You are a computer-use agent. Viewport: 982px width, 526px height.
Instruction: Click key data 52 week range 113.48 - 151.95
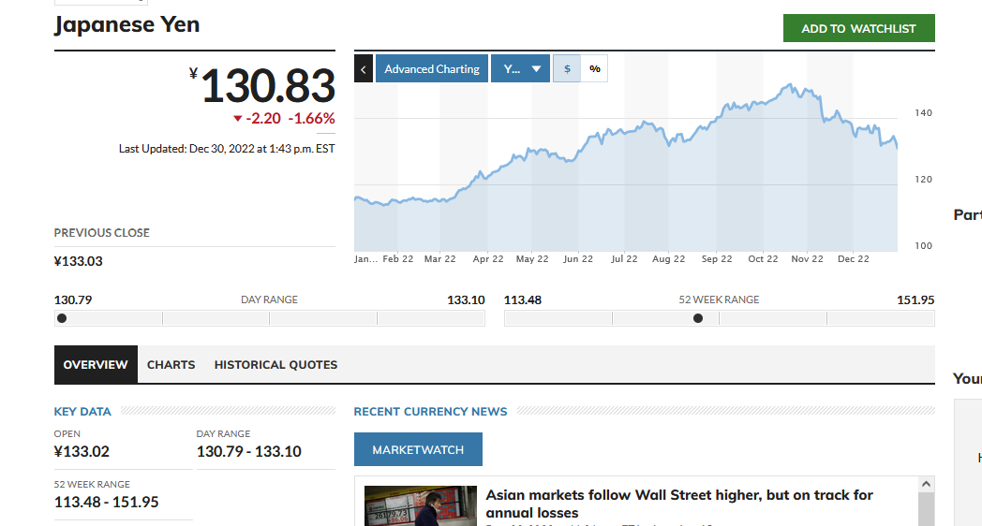tap(107, 503)
